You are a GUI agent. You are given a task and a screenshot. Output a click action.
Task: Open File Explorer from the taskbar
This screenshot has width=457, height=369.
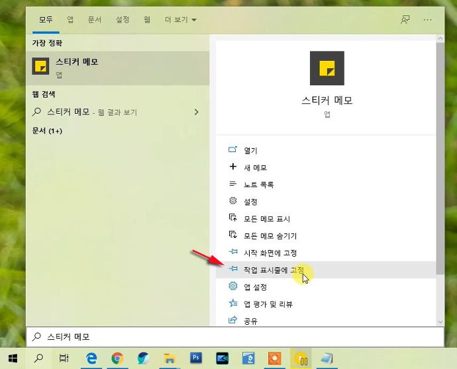(x=170, y=358)
